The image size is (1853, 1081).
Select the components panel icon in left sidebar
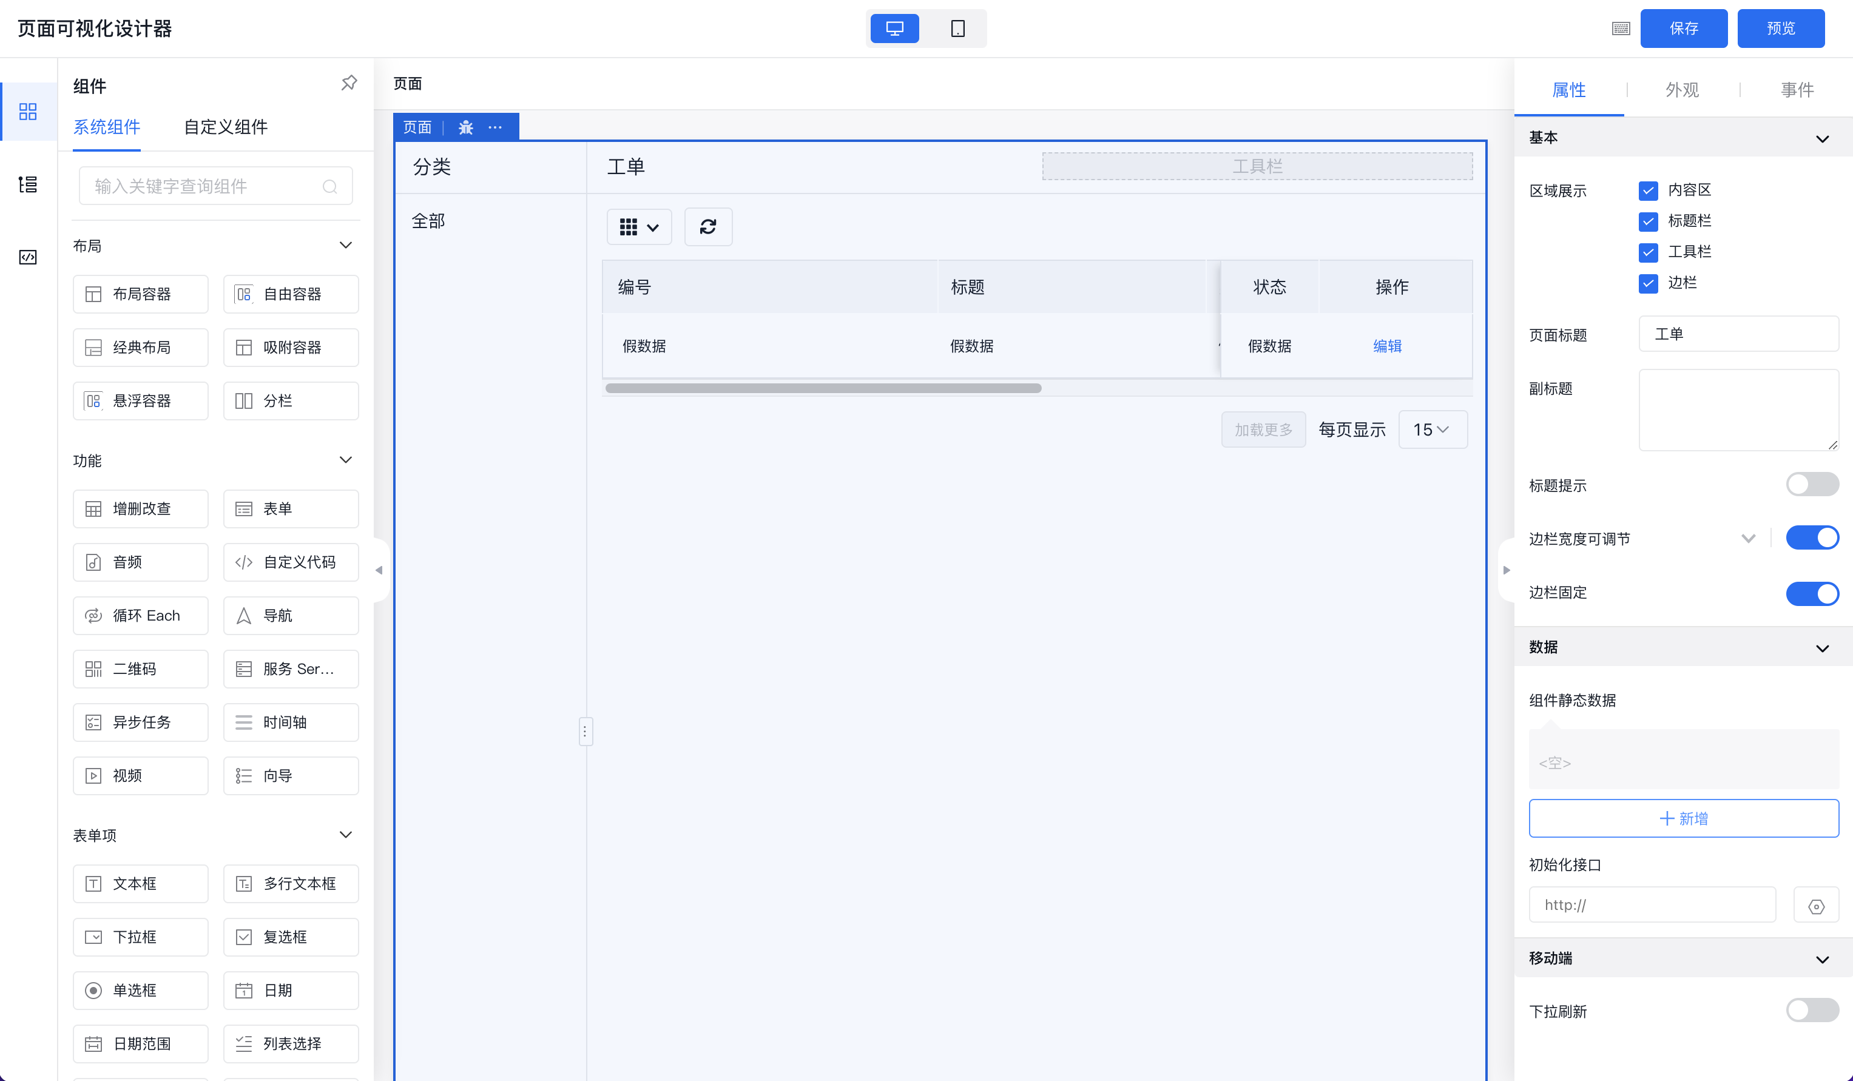pyautogui.click(x=28, y=111)
